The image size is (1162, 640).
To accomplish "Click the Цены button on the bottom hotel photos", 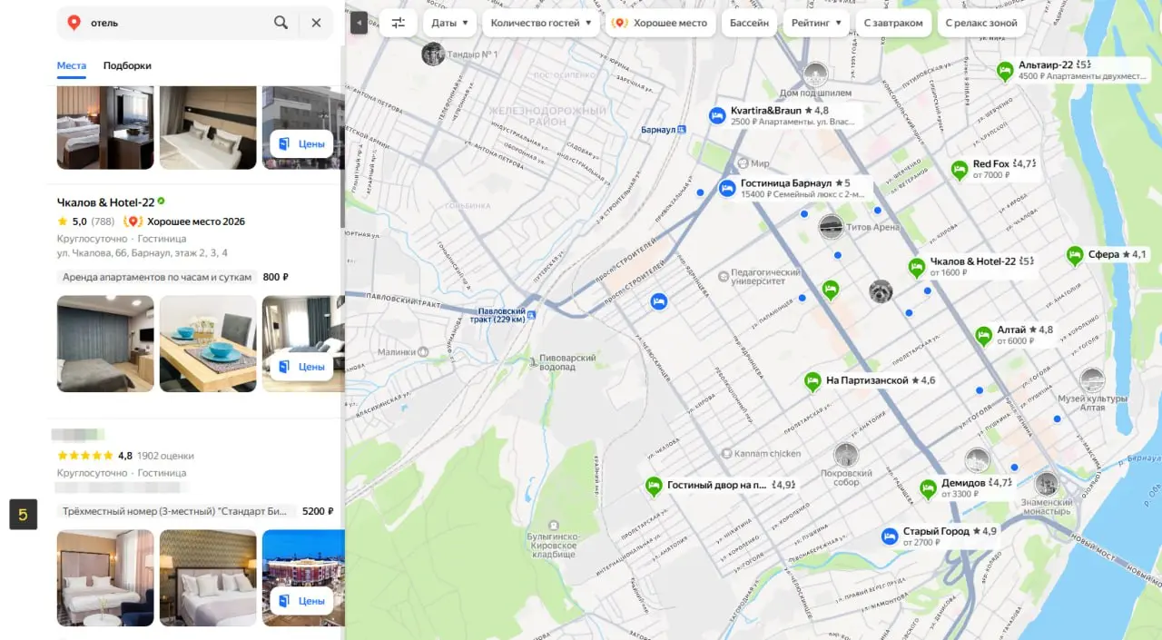I will 301,601.
